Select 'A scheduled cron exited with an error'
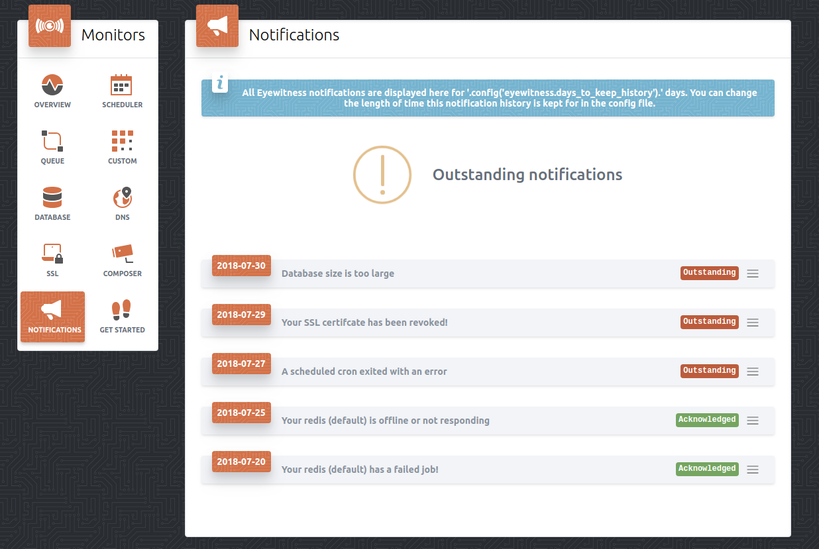The width and height of the screenshot is (819, 549). tap(364, 372)
